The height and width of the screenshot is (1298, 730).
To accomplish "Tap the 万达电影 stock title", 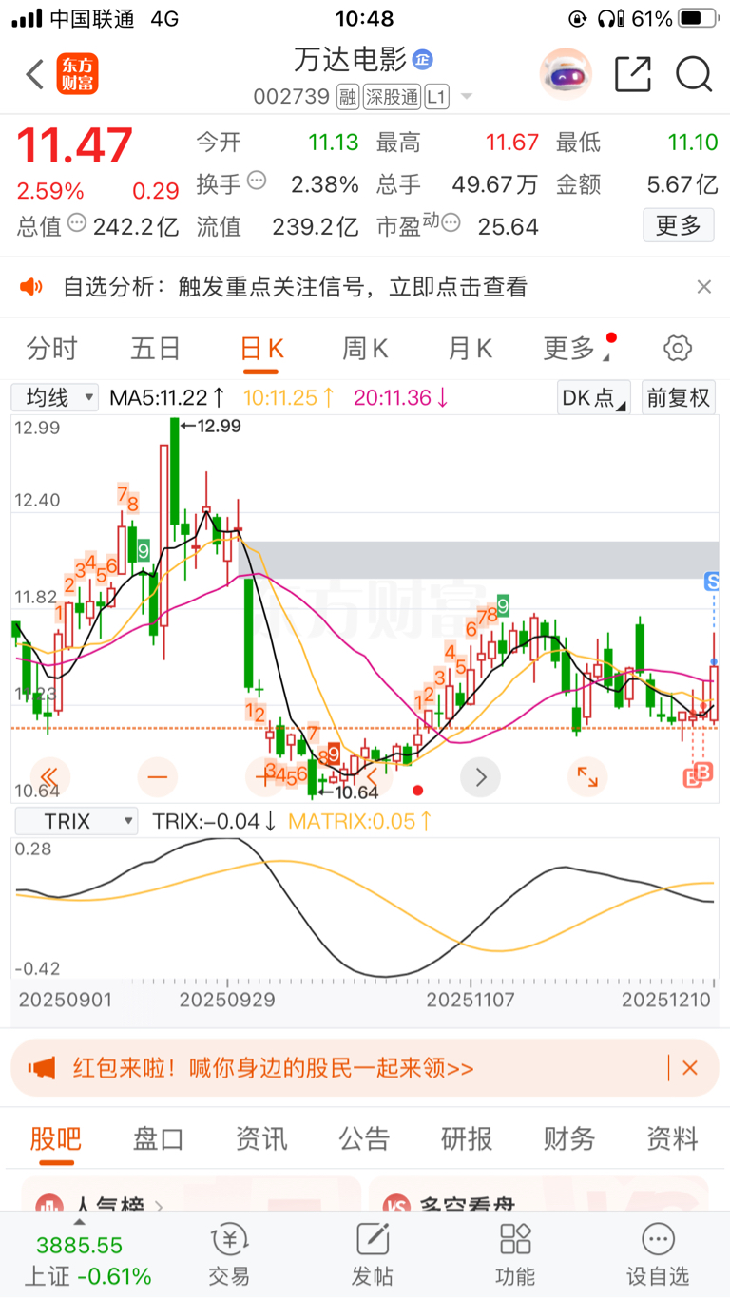I will 351,59.
